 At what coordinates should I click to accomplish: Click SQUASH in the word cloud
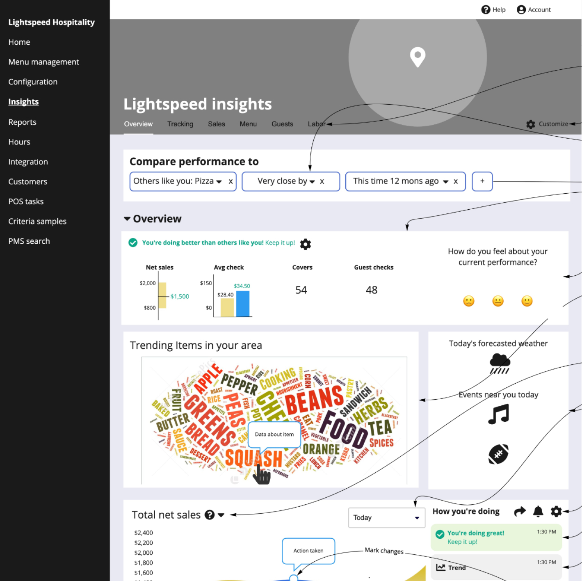[x=253, y=458]
